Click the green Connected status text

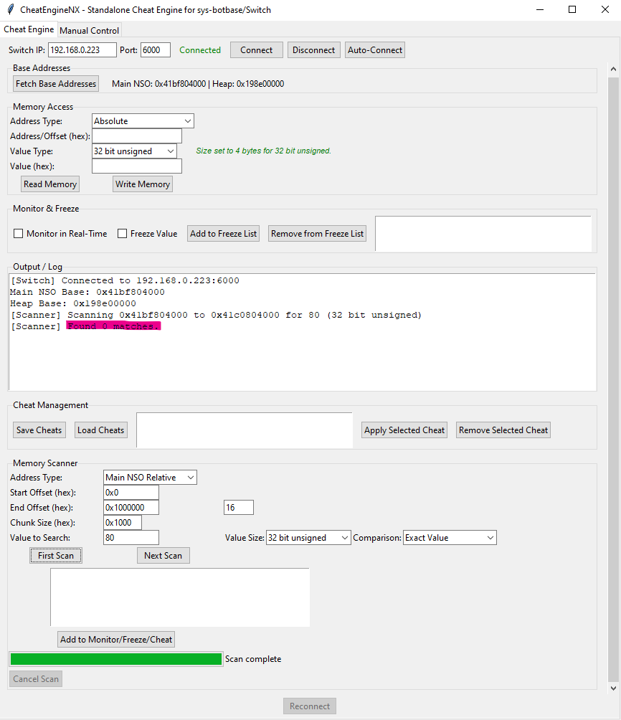pyautogui.click(x=200, y=50)
